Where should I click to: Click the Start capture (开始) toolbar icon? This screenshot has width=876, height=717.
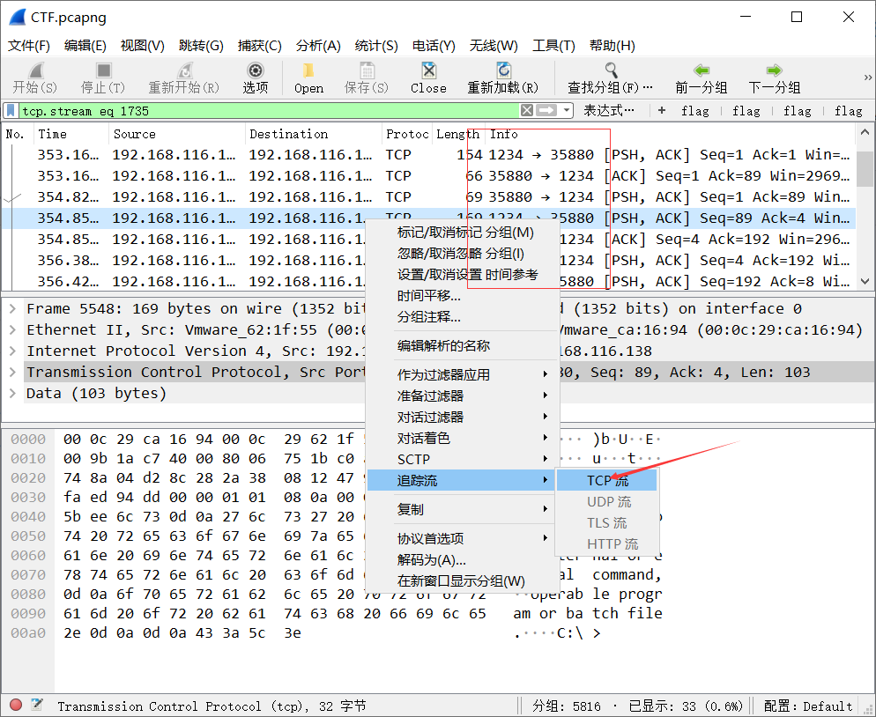(x=36, y=71)
